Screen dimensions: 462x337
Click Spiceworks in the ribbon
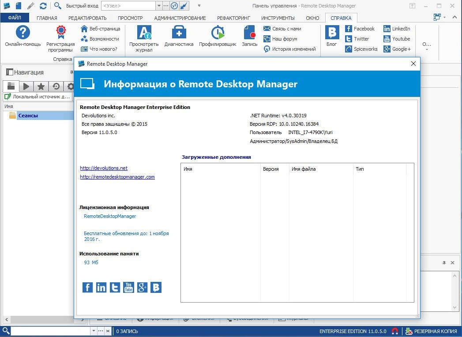coord(361,49)
